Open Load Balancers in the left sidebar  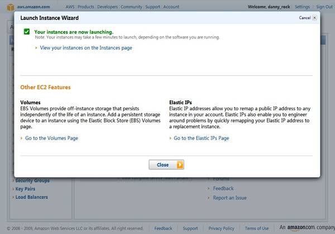31,197
